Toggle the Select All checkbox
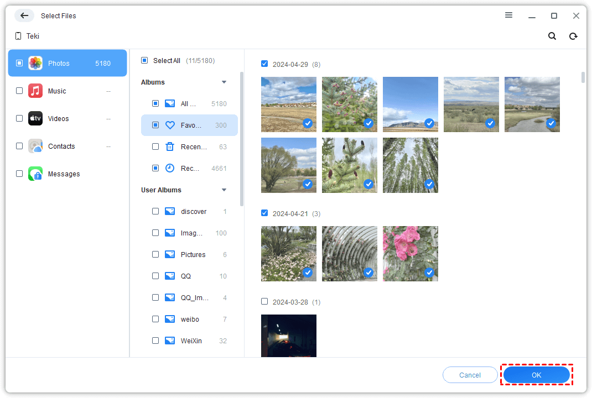This screenshot has height=398, width=592. click(144, 61)
